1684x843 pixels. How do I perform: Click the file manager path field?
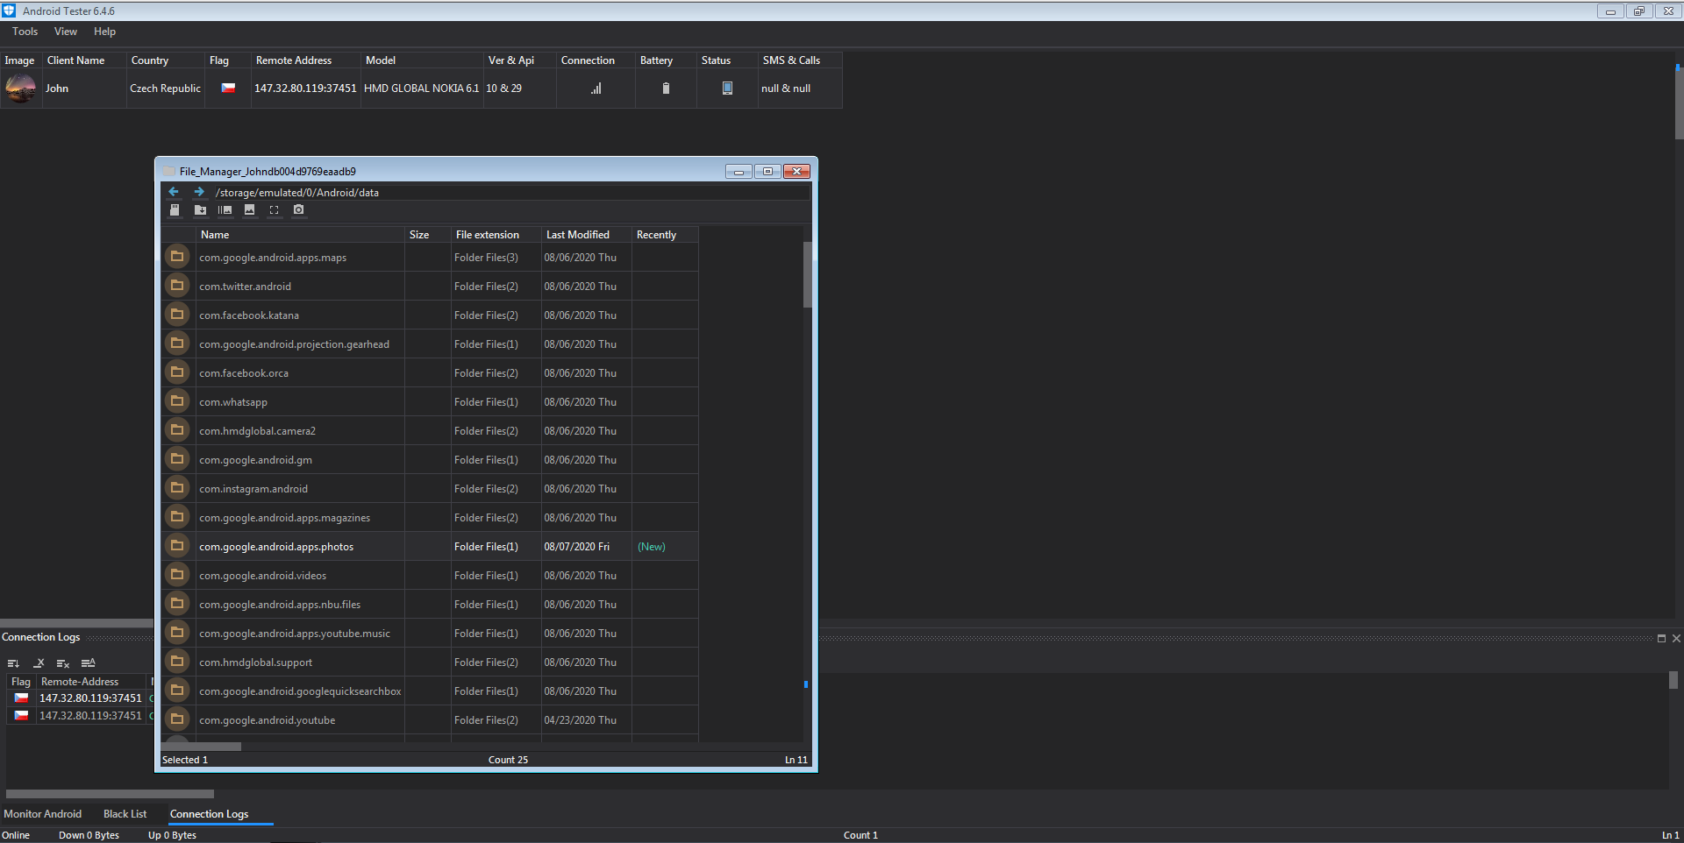[x=510, y=192]
